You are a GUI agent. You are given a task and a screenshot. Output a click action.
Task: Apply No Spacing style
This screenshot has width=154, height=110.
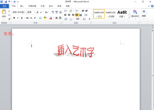(110, 14)
